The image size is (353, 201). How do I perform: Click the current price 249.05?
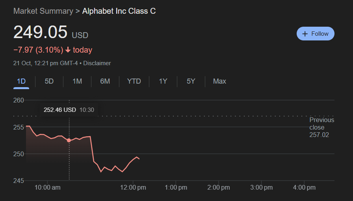click(x=40, y=32)
